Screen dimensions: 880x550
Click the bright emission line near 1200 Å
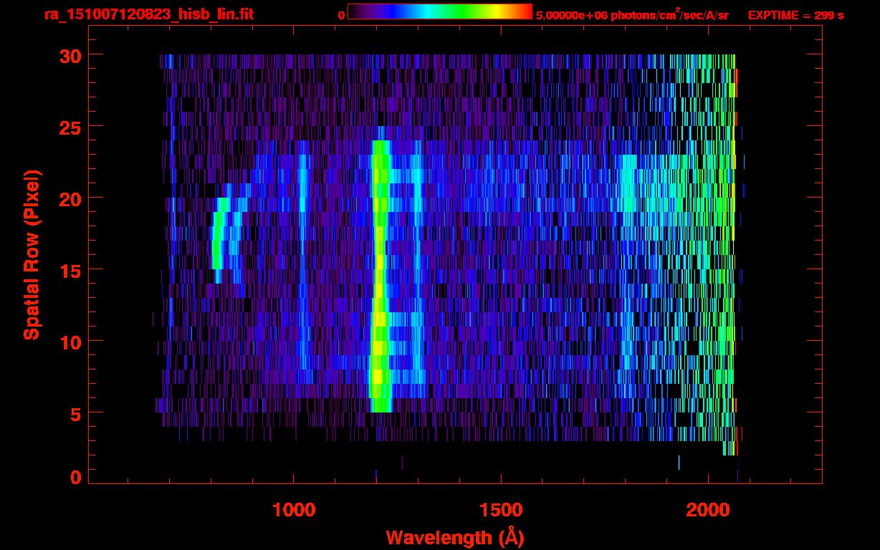click(380, 286)
